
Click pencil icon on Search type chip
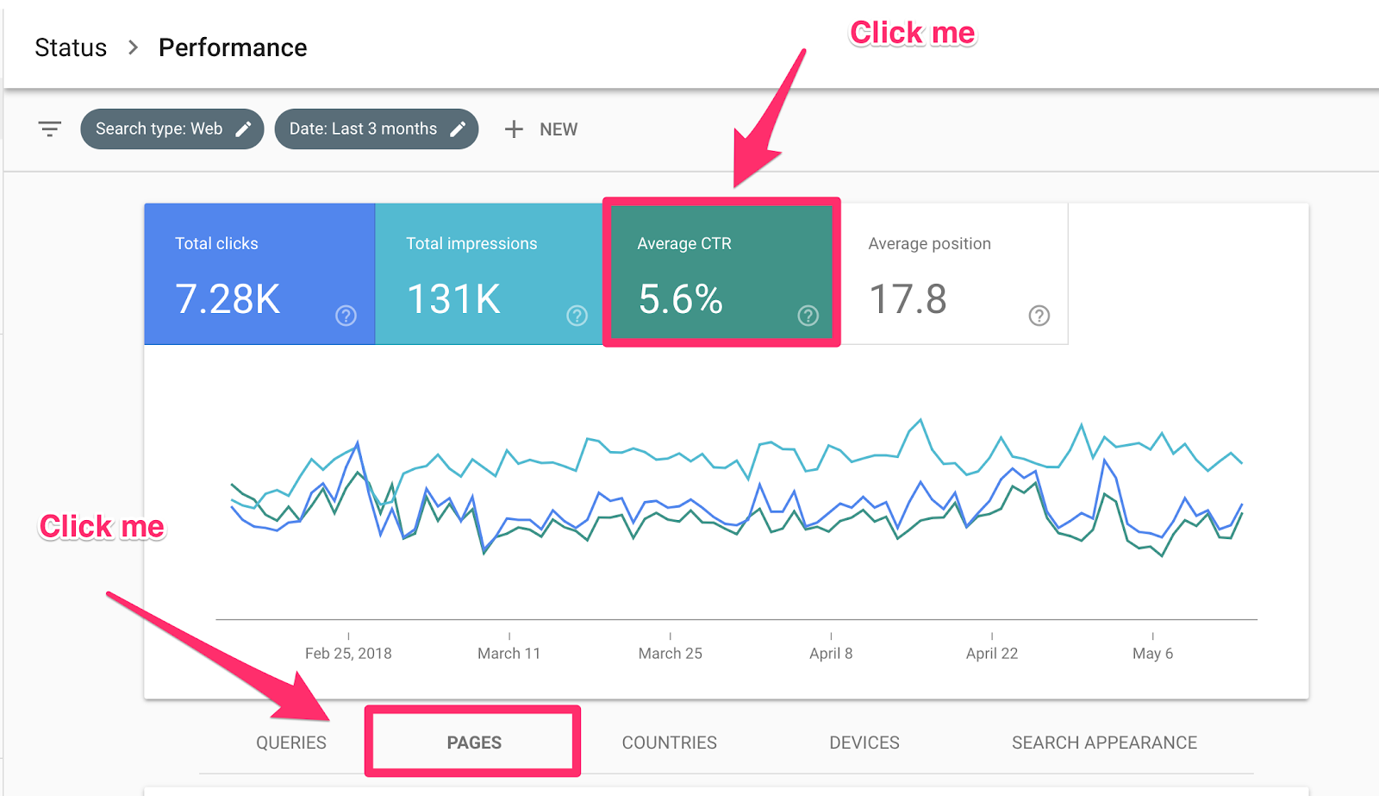click(244, 129)
